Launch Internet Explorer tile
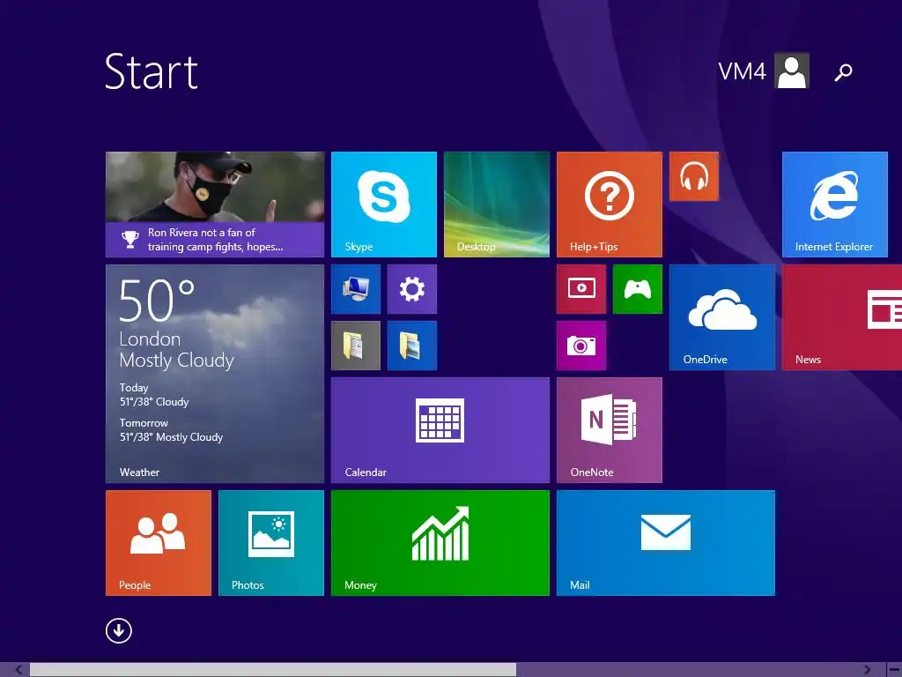This screenshot has width=902, height=677. [835, 205]
